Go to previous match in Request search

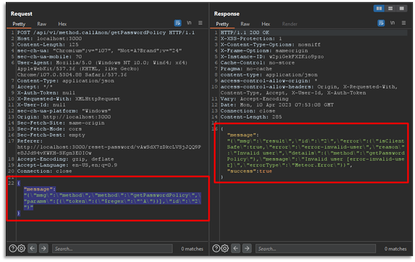(x=33, y=248)
